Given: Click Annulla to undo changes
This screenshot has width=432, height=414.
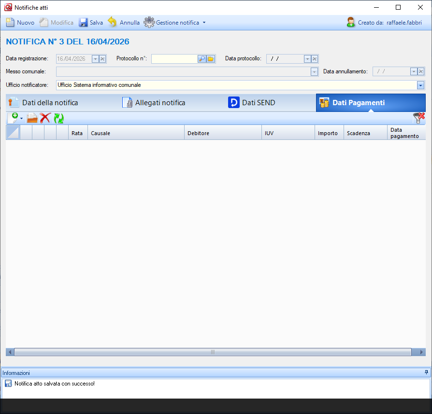Looking at the screenshot, I should point(124,23).
